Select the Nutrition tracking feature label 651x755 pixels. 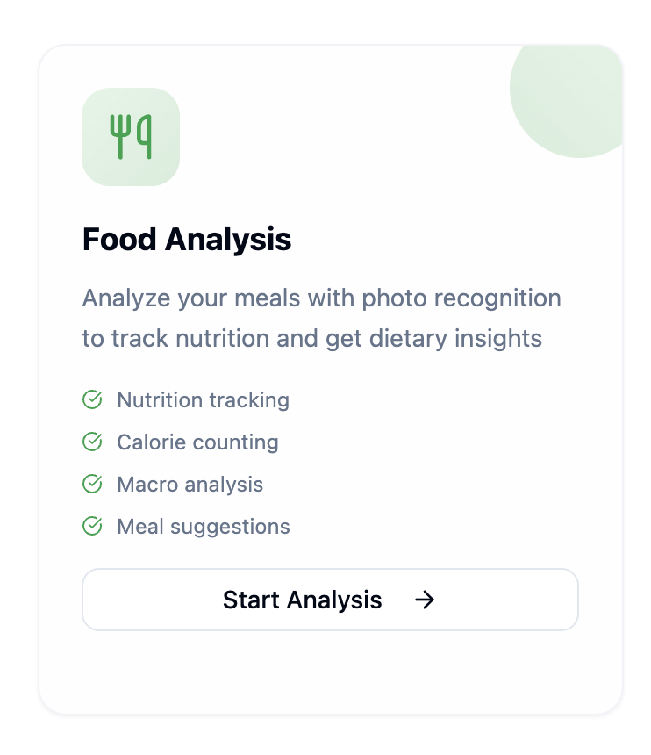[x=203, y=400]
